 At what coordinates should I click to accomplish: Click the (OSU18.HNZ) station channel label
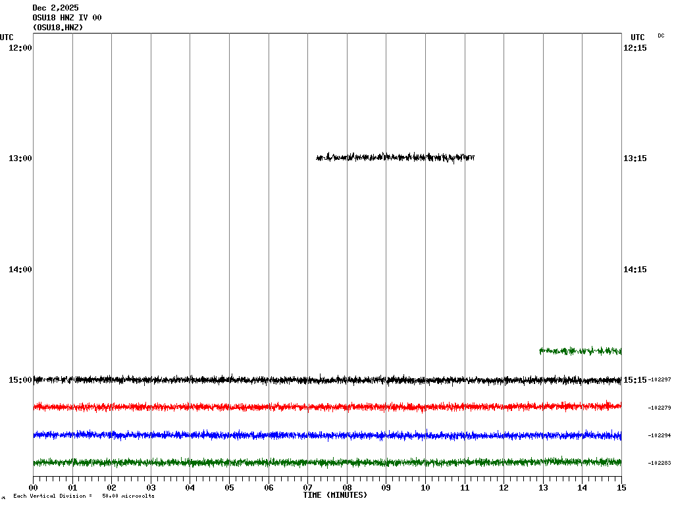[x=58, y=28]
